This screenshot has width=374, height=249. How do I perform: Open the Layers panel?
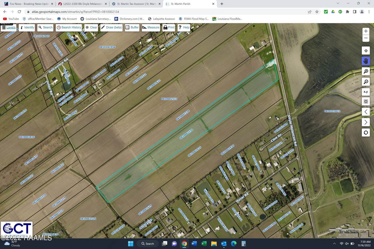click(x=8, y=27)
